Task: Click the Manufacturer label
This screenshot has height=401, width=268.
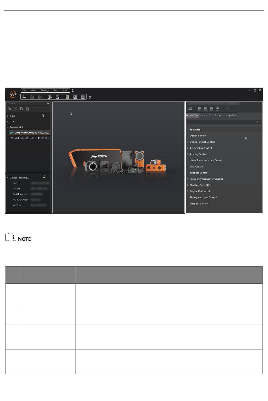Action: 20,200
